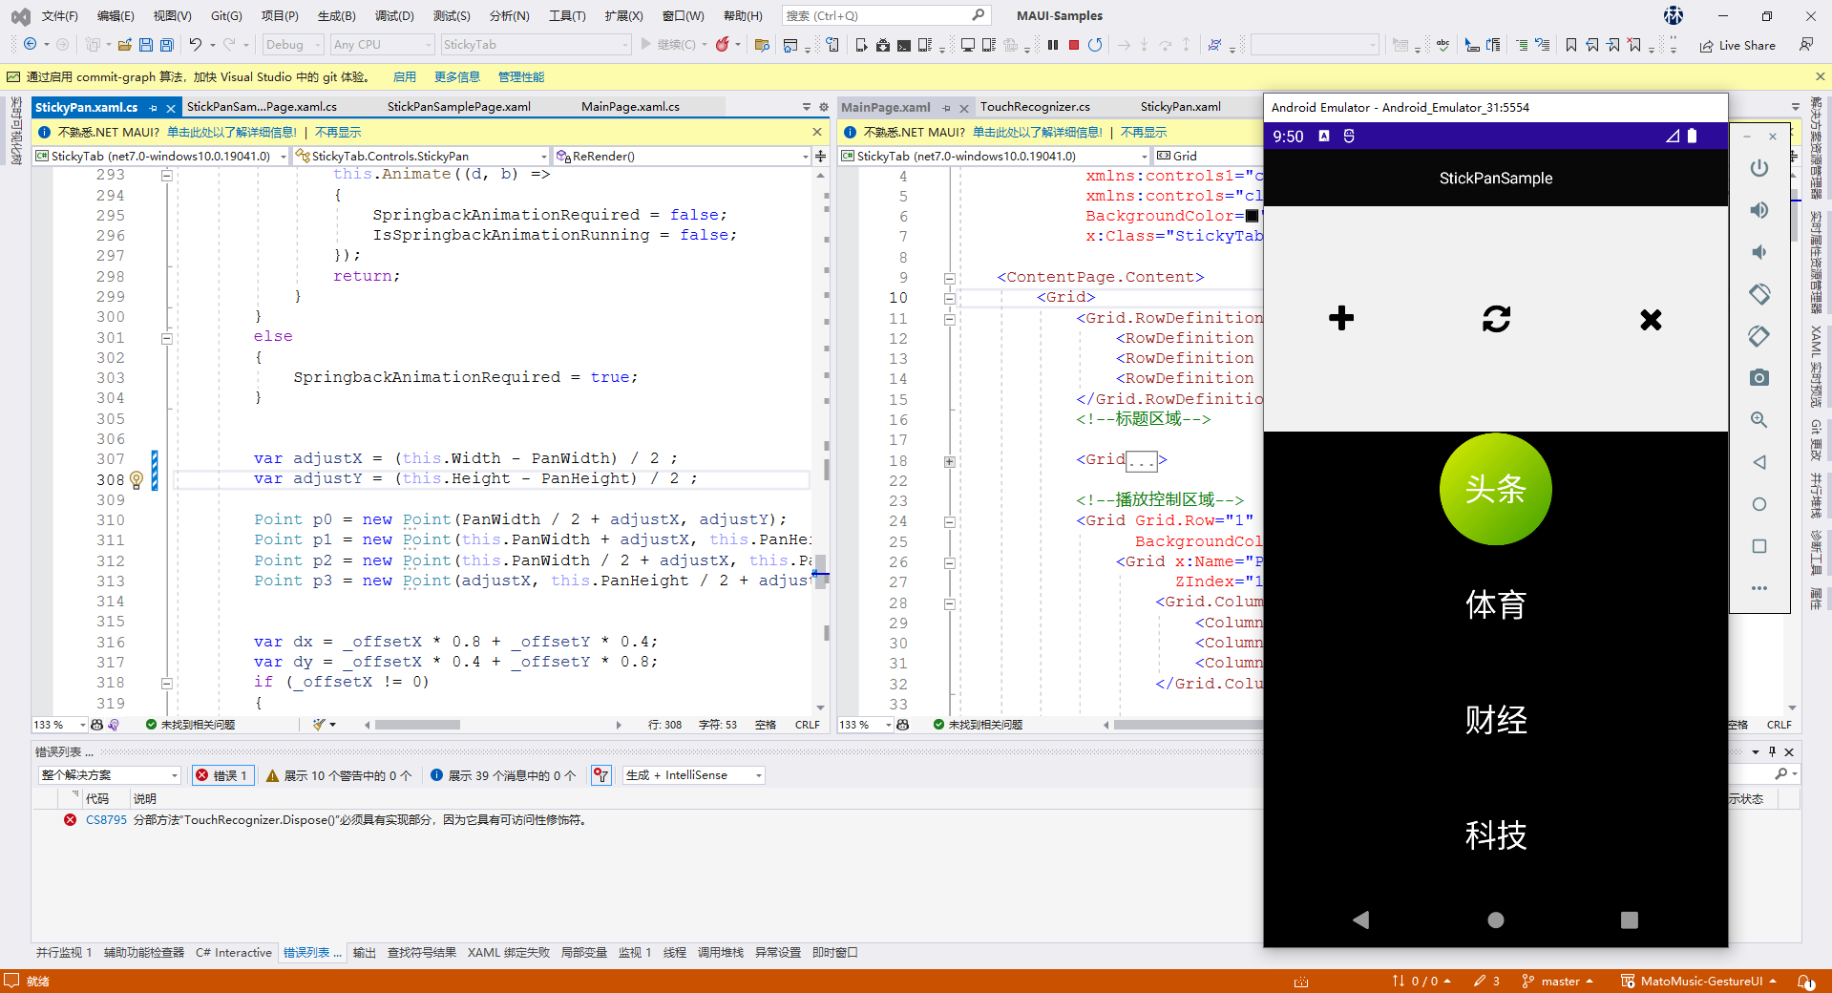
Task: Toggle the Errors filter button showing 错误 1
Action: [x=221, y=775]
